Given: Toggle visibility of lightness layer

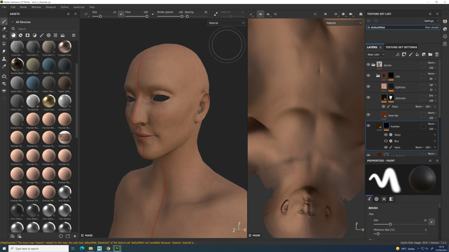Looking at the screenshot, I should click(368, 86).
